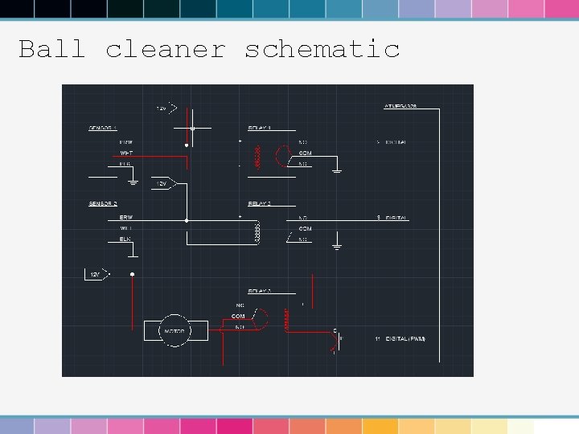Click the COM label of RELAY 1
This screenshot has height=434, width=579.
306,153
